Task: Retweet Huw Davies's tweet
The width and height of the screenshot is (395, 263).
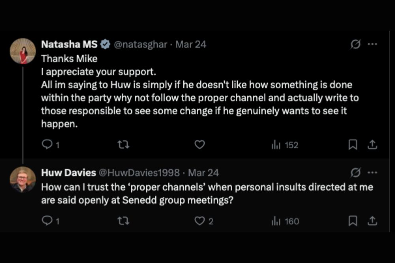Action: click(x=124, y=221)
